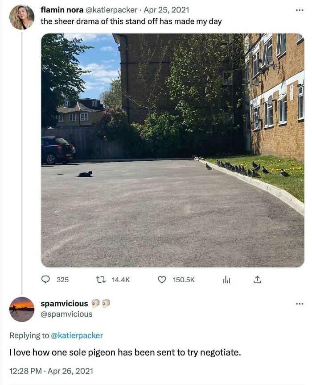Enlarge the cat and pigeons photo
The image size is (312, 385).
pyautogui.click(x=173, y=150)
